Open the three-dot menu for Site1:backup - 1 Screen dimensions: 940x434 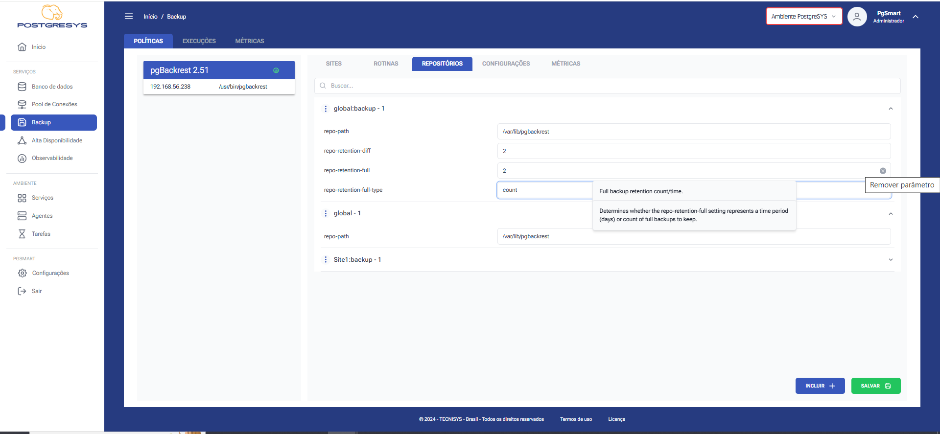pos(326,260)
